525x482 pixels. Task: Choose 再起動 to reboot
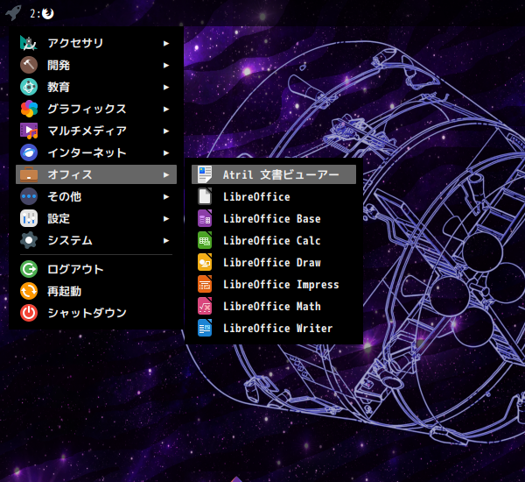click(96, 291)
